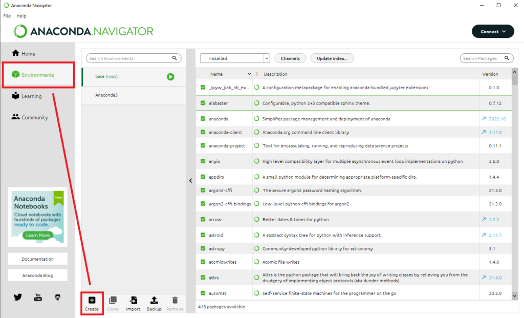Click the 2022.10 version link for anaconda
524x318 pixels.
click(x=497, y=119)
